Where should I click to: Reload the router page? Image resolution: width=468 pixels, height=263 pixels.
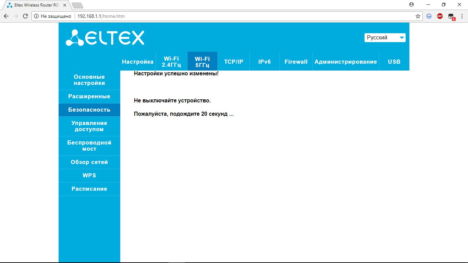(25, 16)
